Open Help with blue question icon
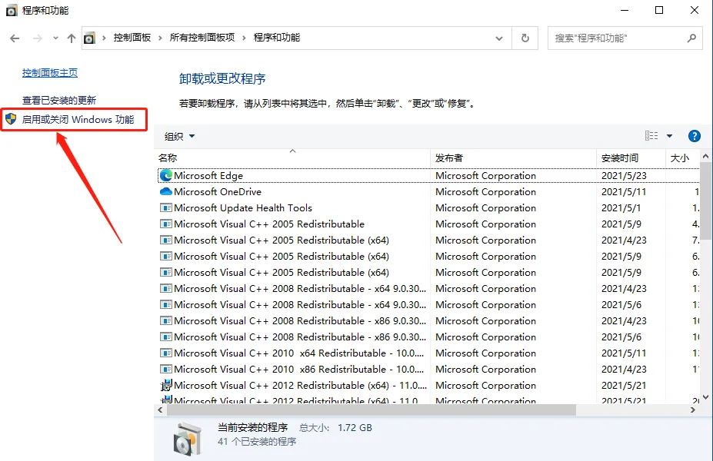 (695, 136)
